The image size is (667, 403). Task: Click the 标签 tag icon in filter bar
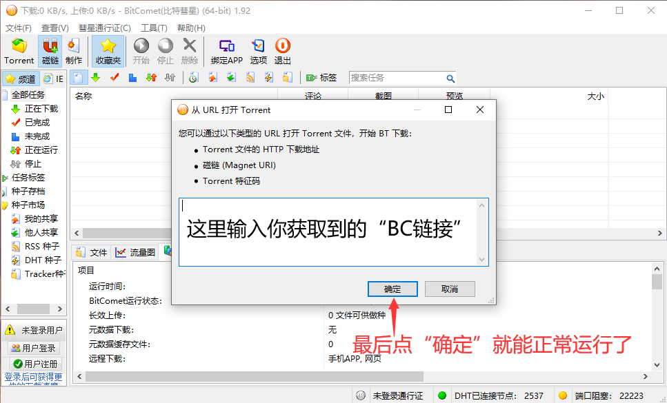tap(311, 78)
